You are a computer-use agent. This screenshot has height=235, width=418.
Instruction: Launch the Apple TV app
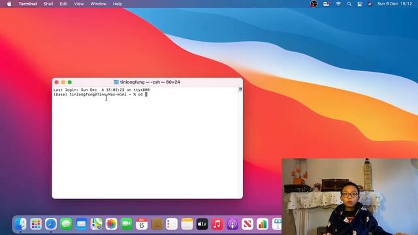coord(202,224)
